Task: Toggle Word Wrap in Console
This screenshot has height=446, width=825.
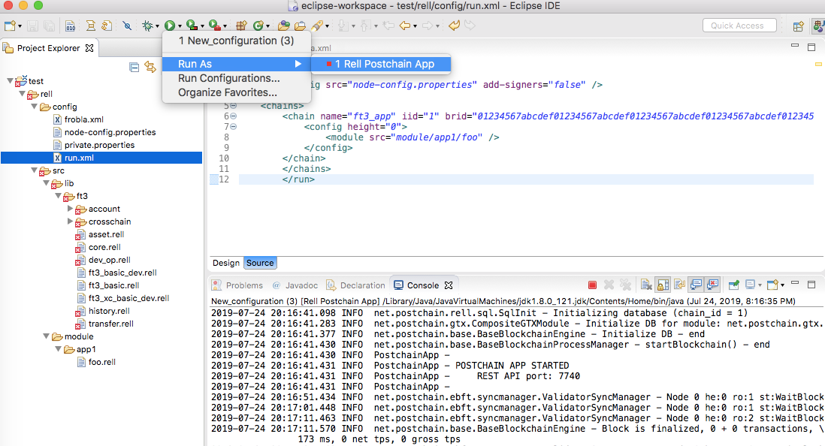Action: tap(679, 285)
